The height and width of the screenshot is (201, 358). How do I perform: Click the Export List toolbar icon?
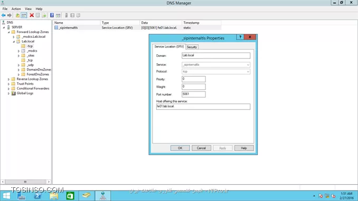44,15
